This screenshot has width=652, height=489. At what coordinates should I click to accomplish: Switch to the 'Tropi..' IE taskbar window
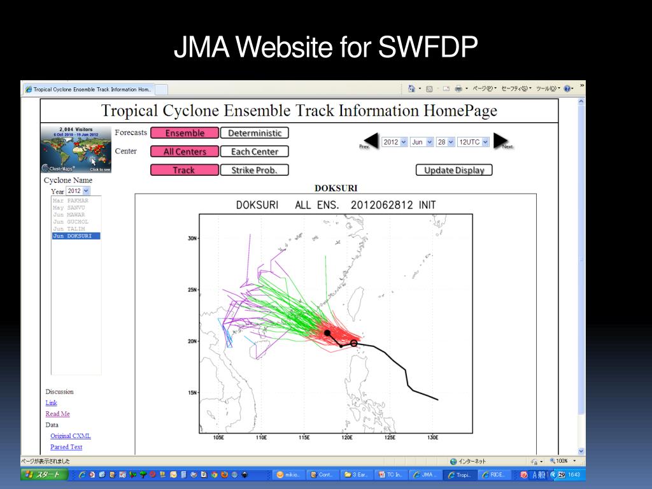point(460,475)
